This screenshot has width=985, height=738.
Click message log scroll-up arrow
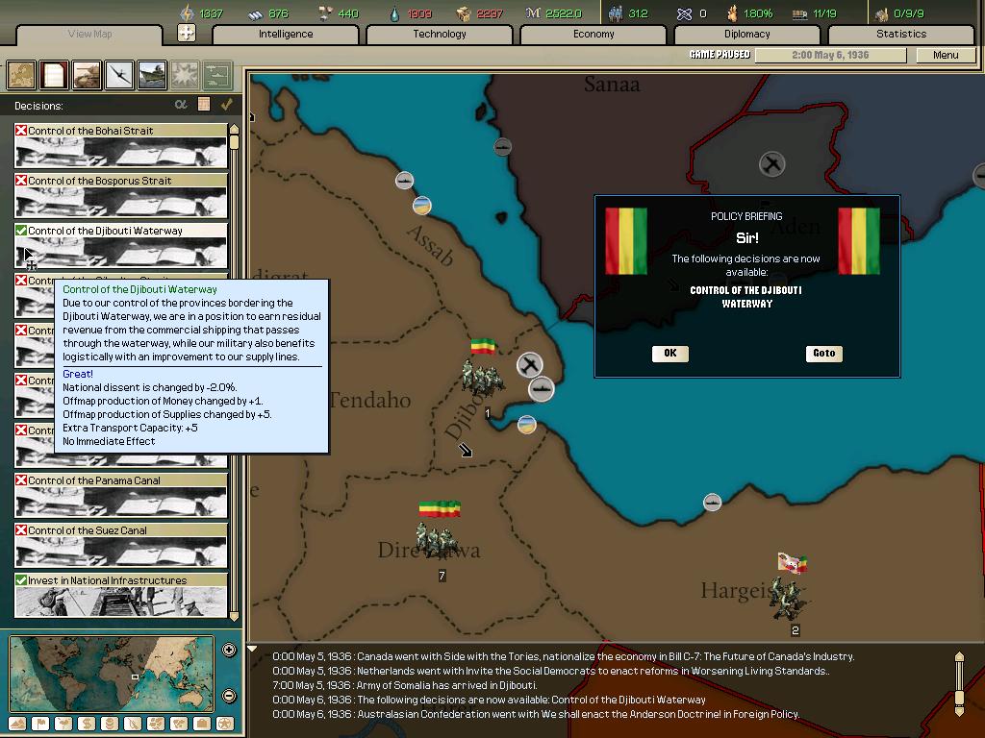[959, 656]
